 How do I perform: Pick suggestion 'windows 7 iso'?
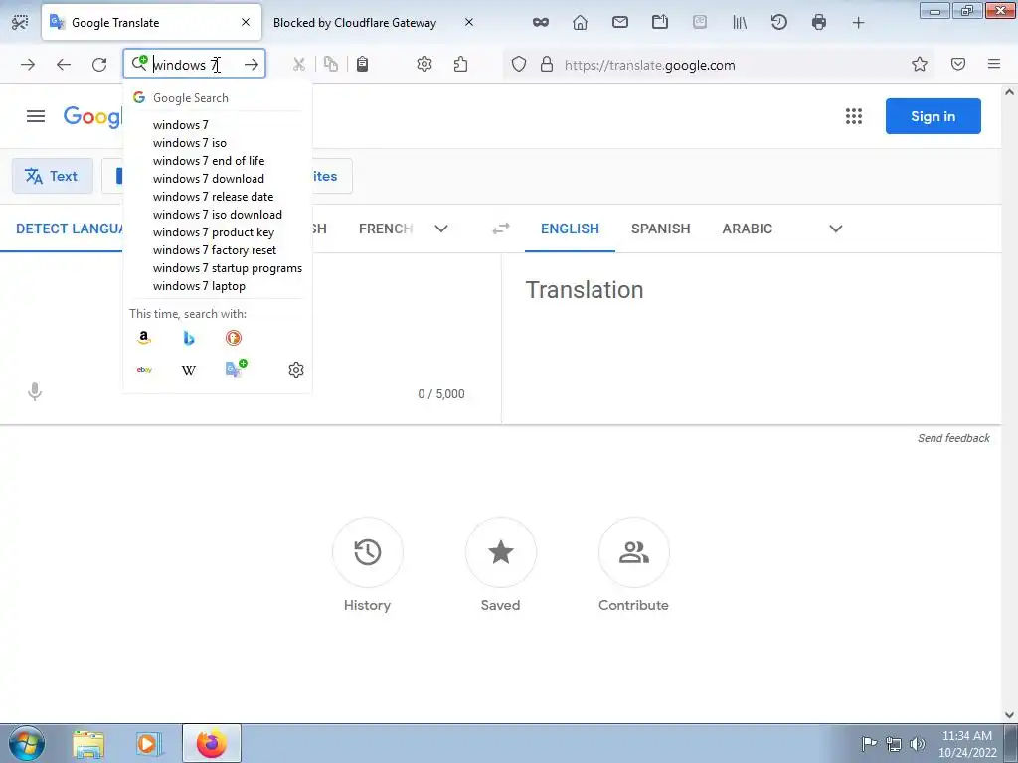point(218,143)
